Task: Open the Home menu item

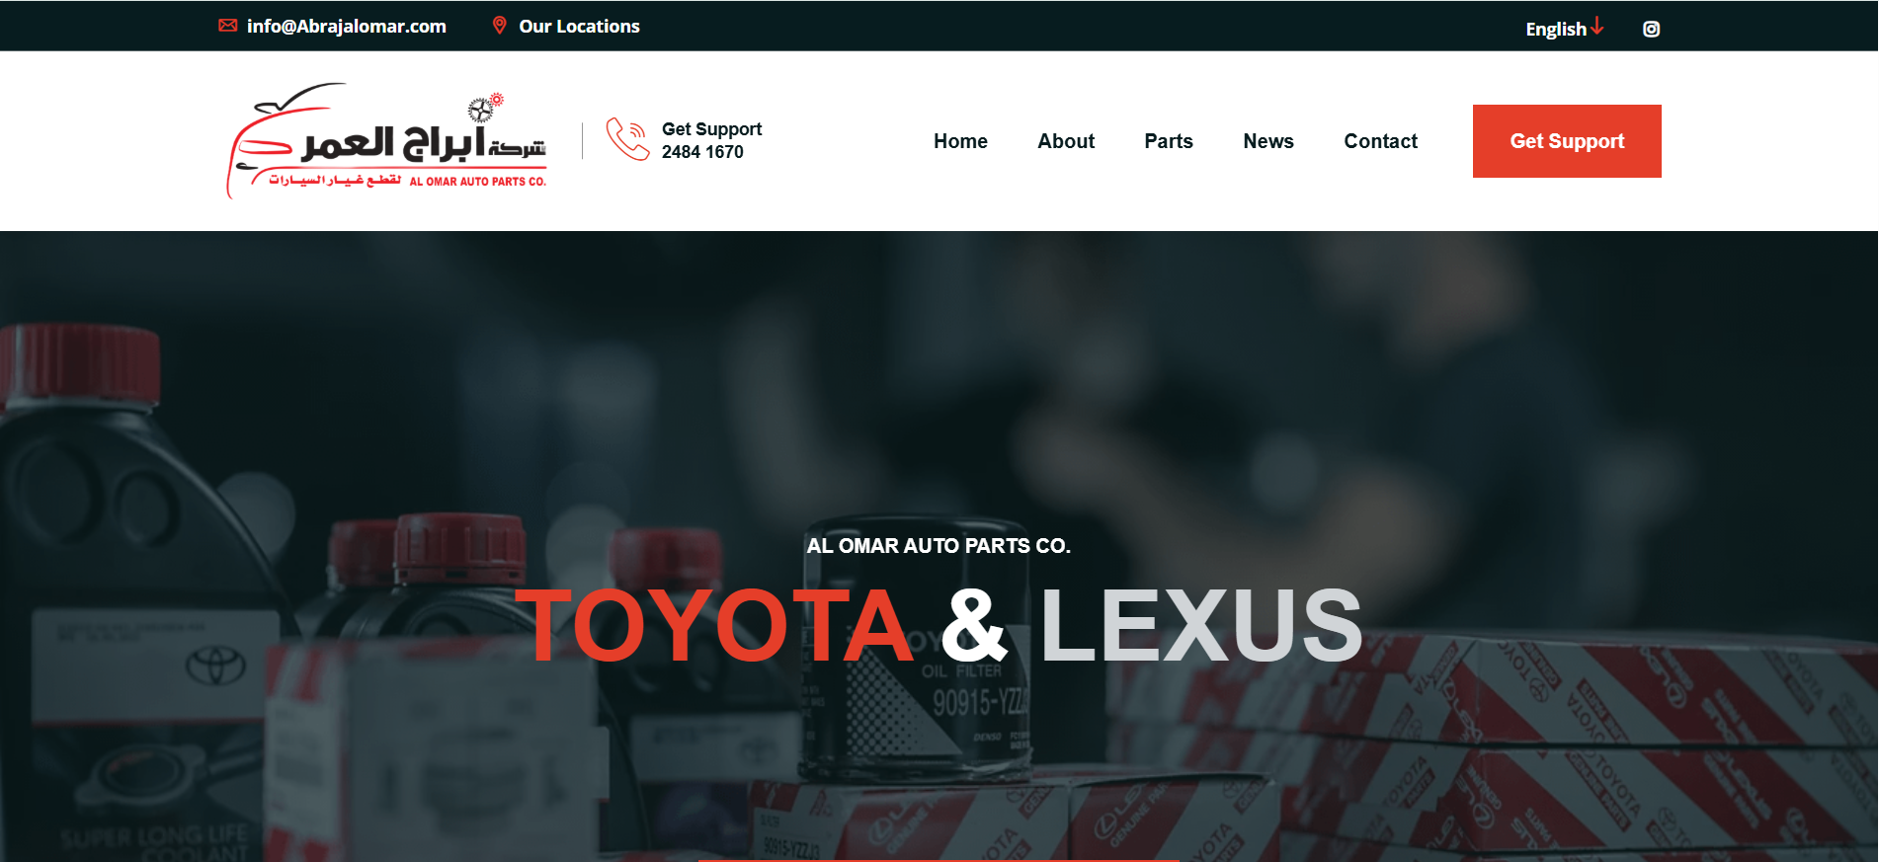Action: point(960,141)
